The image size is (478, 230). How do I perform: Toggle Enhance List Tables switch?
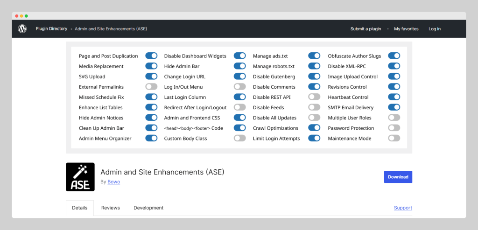click(x=151, y=107)
